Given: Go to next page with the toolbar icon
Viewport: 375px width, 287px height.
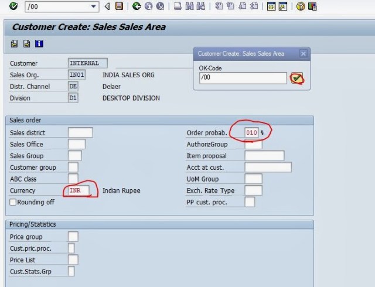Looking at the screenshot, I should [x=242, y=6].
